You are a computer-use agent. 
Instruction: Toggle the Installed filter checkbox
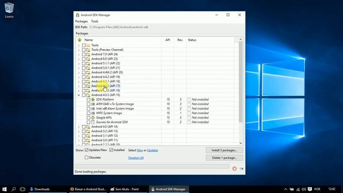click(111, 150)
